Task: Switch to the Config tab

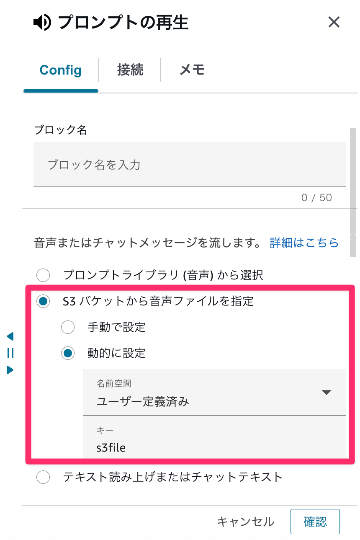Action: (x=61, y=70)
